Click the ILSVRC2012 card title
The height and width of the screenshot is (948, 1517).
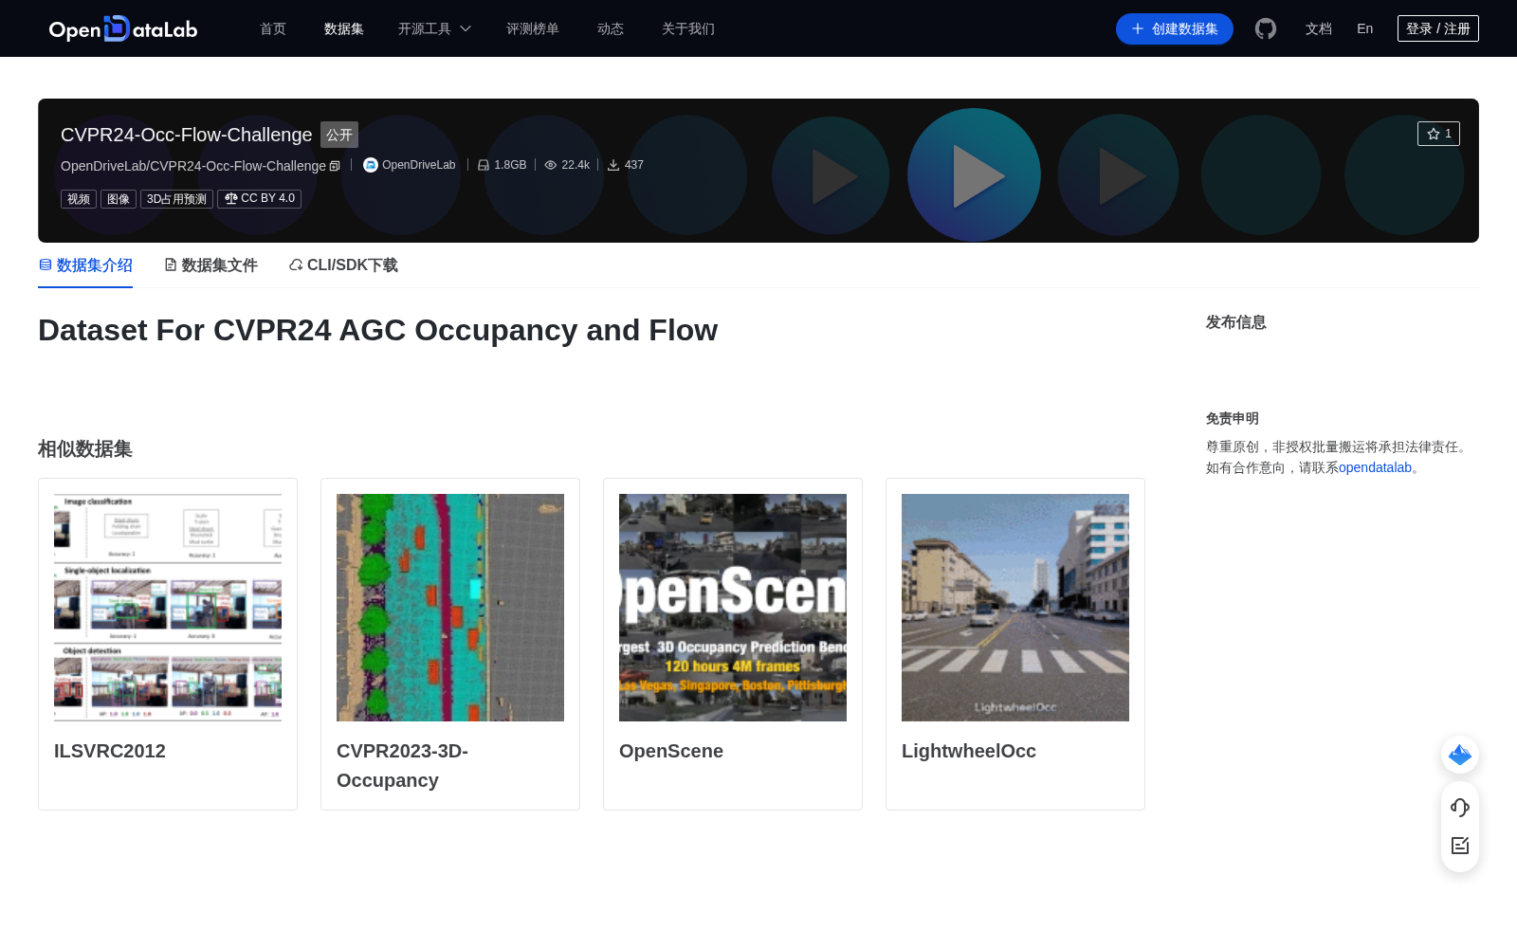110,751
